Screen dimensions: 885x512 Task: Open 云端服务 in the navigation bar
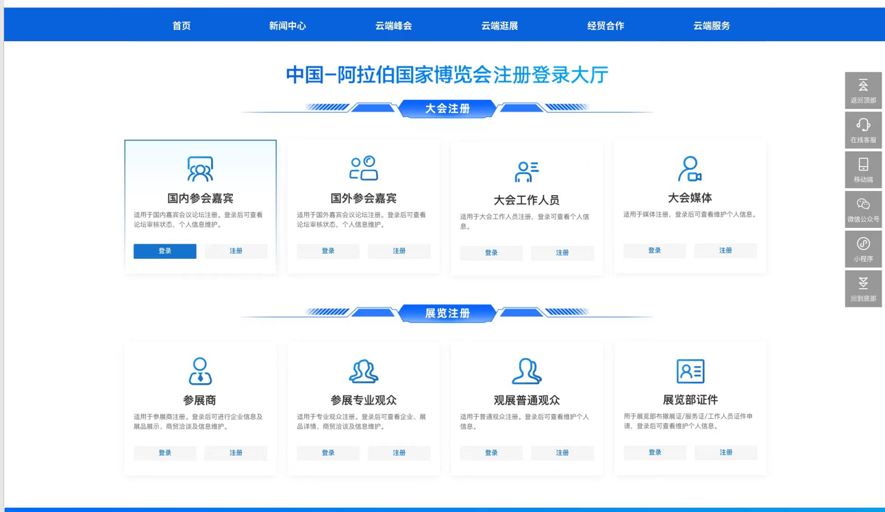pos(711,26)
